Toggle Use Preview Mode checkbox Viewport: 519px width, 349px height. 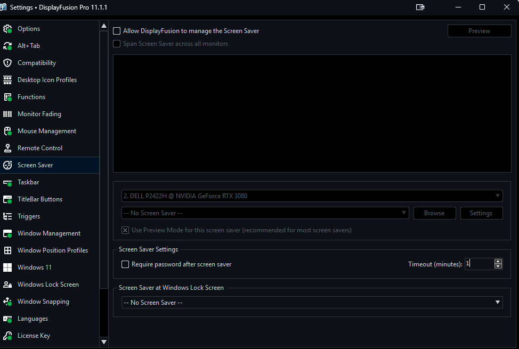coord(125,230)
